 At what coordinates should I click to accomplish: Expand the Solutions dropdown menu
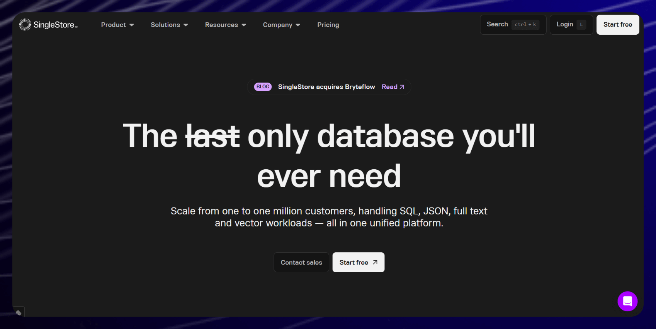coord(169,25)
